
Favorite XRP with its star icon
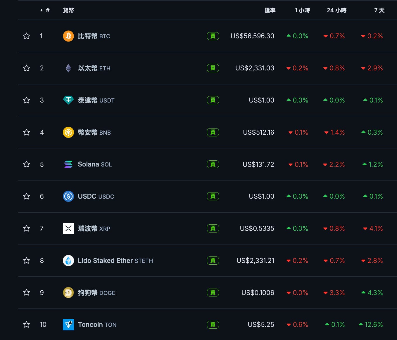(27, 228)
